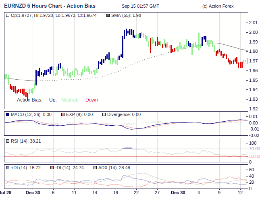Click the ADX (14) legend swatch
The image size is (262, 197).
pos(95,168)
